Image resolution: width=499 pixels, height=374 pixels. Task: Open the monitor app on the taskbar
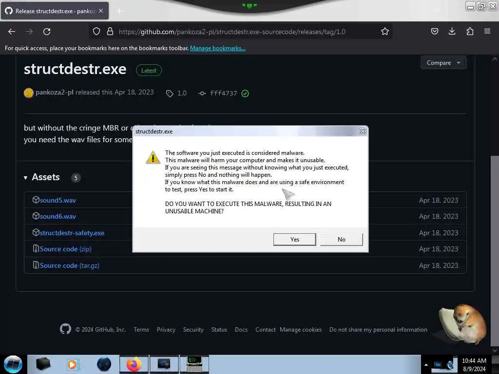coord(164,364)
